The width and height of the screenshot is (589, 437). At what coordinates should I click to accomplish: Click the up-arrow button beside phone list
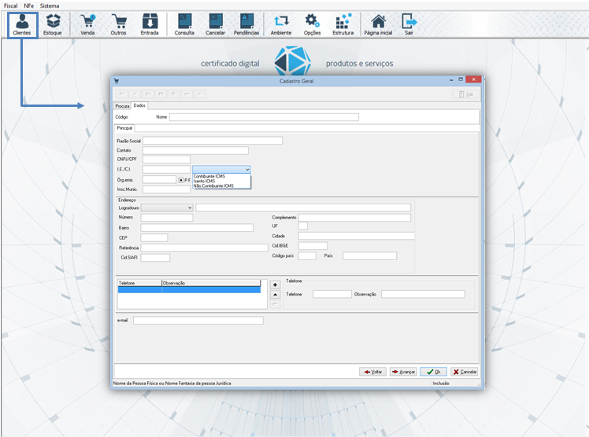275,295
